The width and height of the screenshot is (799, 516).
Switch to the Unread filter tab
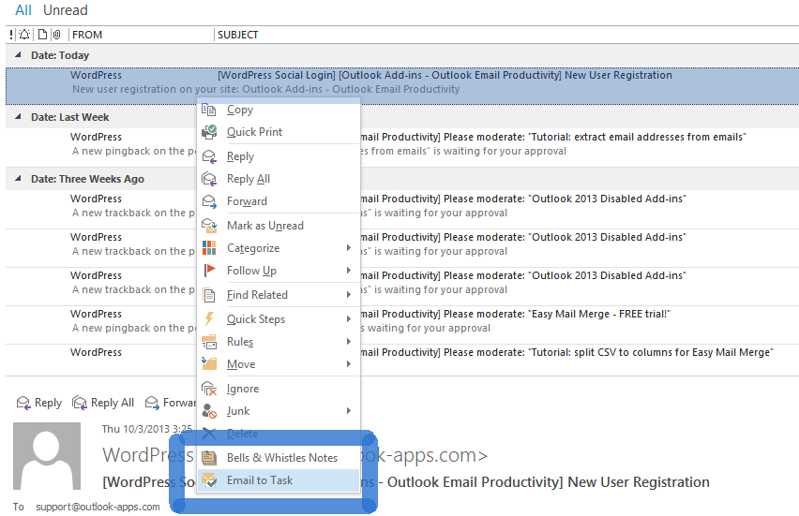click(x=66, y=10)
